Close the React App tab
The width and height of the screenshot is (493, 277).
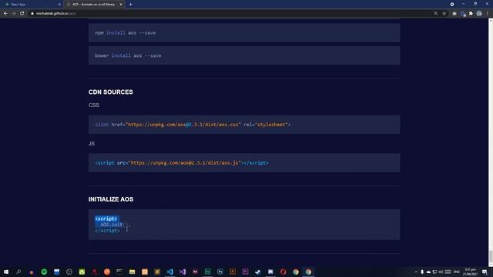(x=59, y=5)
